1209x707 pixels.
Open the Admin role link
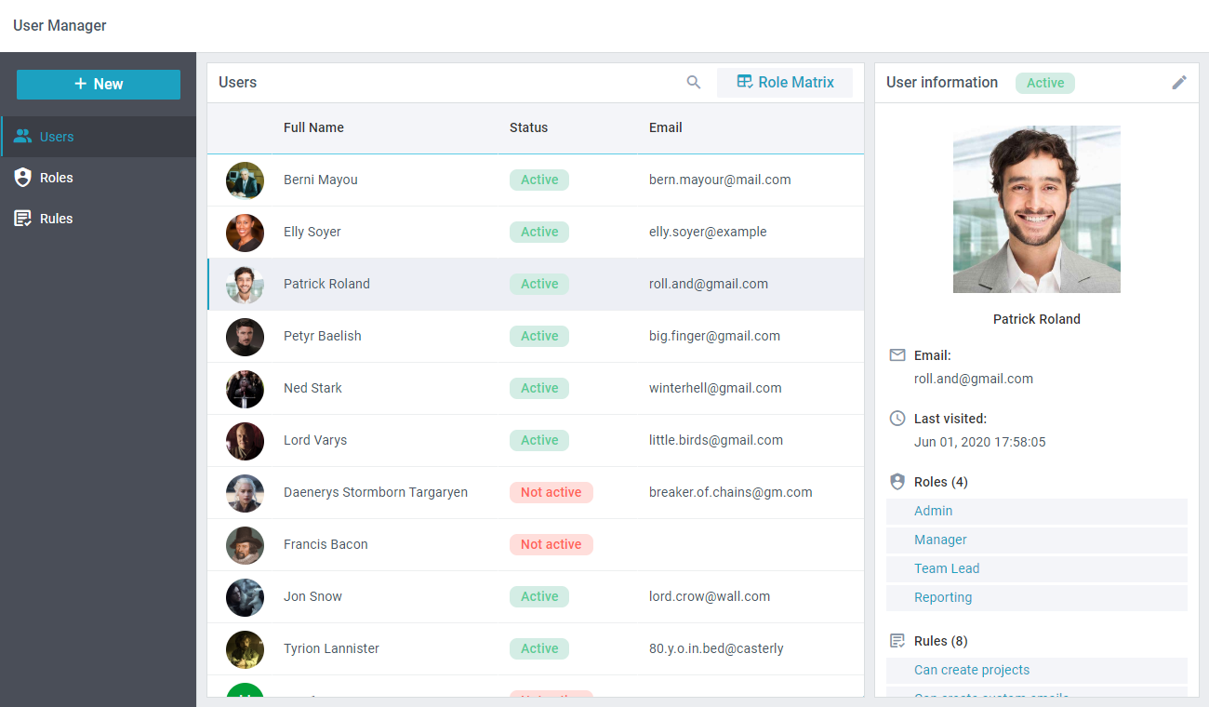tap(934, 511)
